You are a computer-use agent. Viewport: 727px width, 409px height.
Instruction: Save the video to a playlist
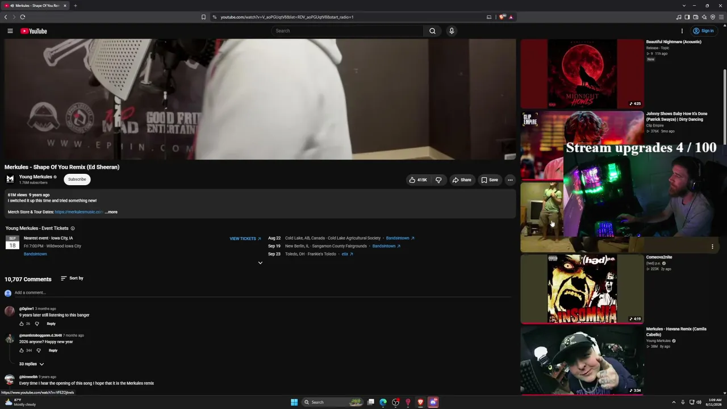pyautogui.click(x=490, y=180)
